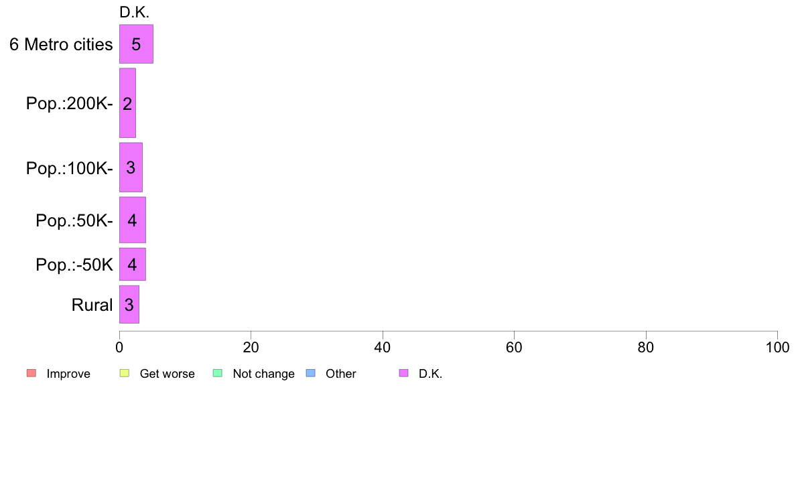796x493 pixels.
Task: Click the 100 tick on x-axis
Action: click(x=777, y=347)
